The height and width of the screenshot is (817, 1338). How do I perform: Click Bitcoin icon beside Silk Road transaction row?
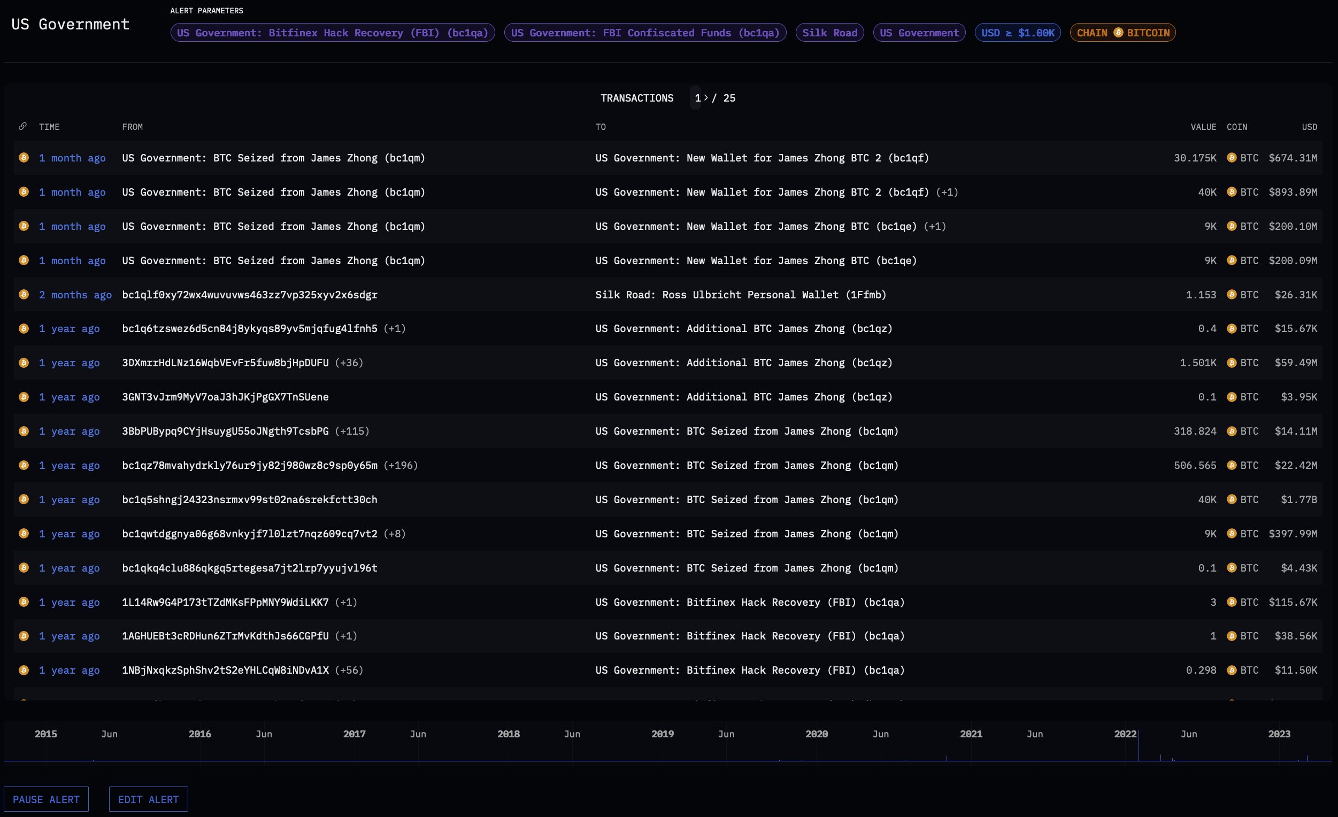point(24,294)
